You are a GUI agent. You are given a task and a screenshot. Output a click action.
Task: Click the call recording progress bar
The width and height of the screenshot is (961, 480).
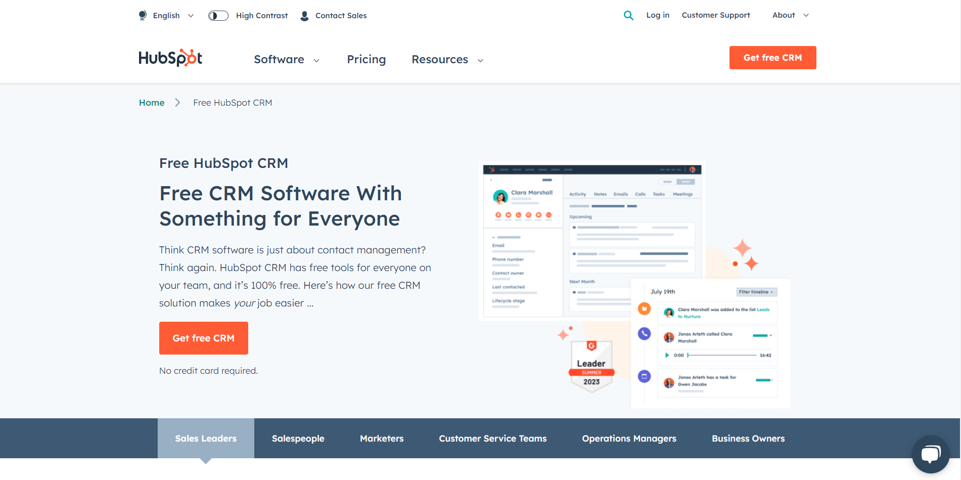[722, 355]
